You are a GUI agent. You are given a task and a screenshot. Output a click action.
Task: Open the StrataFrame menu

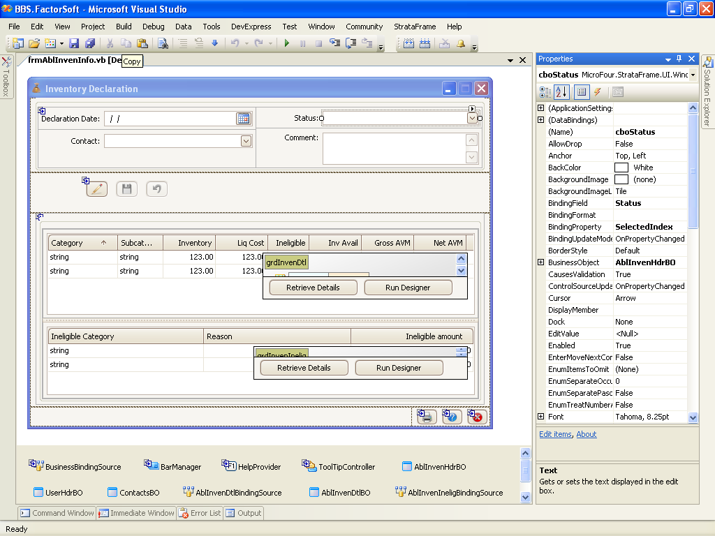click(x=415, y=27)
